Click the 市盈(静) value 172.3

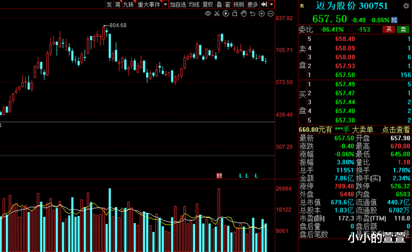(346, 218)
